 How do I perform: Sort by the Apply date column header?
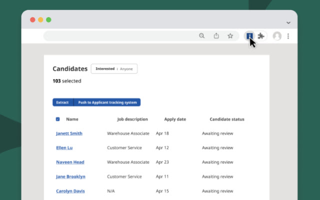(x=175, y=119)
